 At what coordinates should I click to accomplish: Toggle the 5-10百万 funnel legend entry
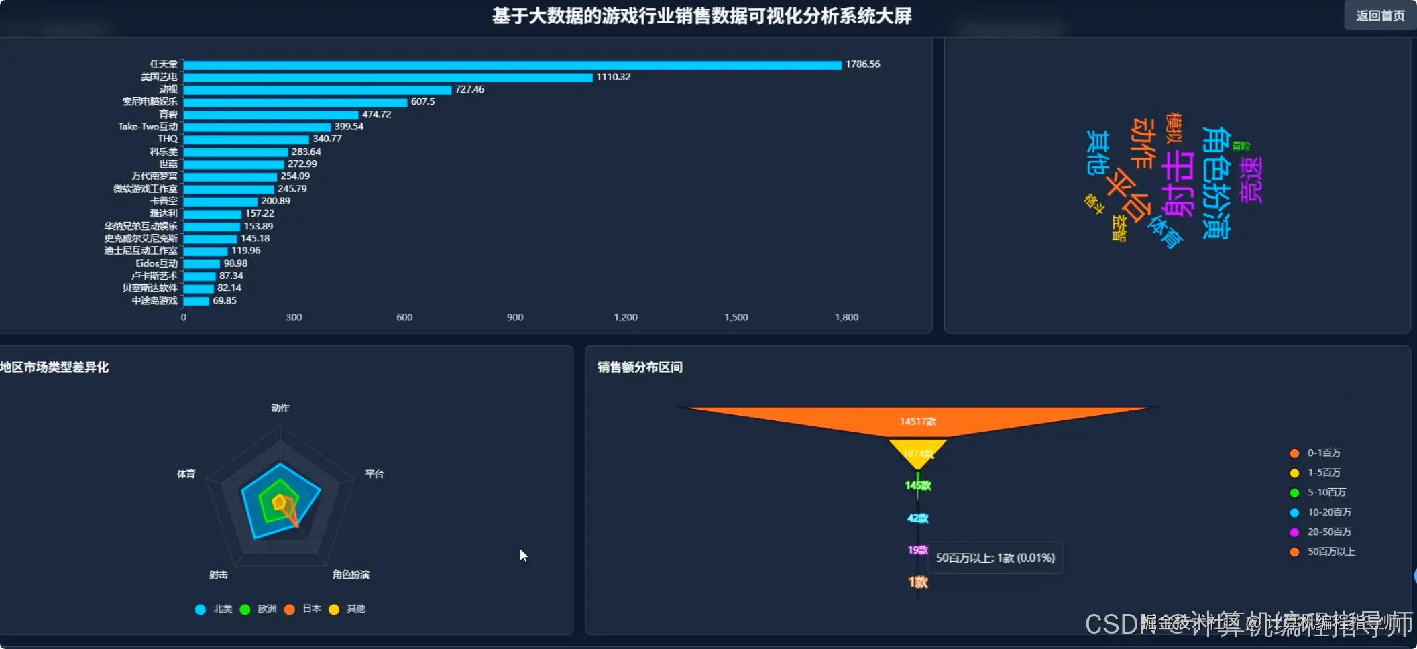(x=1318, y=492)
